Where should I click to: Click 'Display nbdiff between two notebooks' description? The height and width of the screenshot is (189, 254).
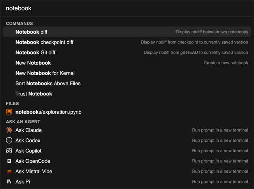[212, 32]
